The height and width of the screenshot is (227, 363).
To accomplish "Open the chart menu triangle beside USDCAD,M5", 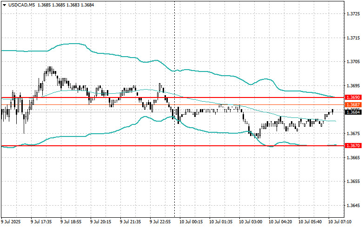I will [x=5, y=5].
